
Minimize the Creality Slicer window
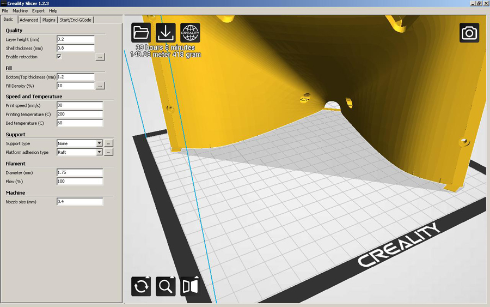pyautogui.click(x=473, y=3)
